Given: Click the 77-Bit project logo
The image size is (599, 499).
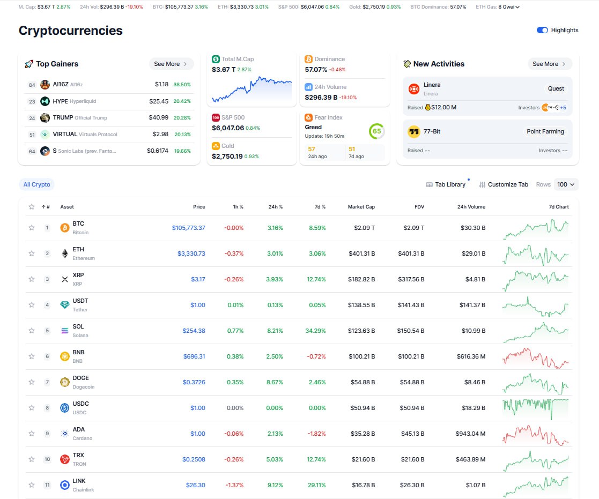Looking at the screenshot, I should tap(413, 132).
